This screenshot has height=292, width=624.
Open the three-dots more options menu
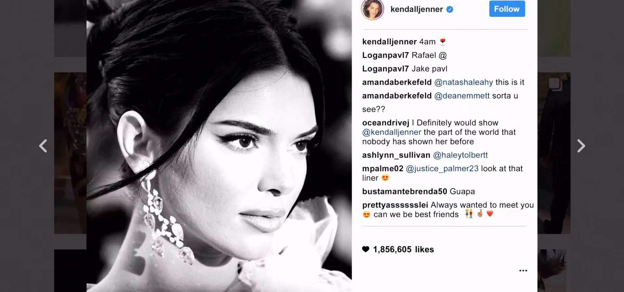click(523, 271)
